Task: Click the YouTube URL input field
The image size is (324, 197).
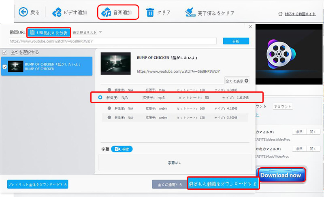Action: pyautogui.click(x=113, y=41)
